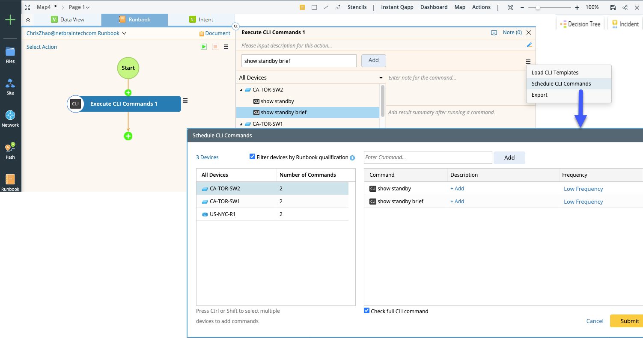This screenshot has width=643, height=338.
Task: Open the Document link
Action: (215, 33)
